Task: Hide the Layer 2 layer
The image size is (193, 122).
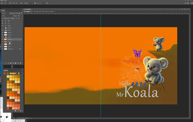Action: (2, 47)
